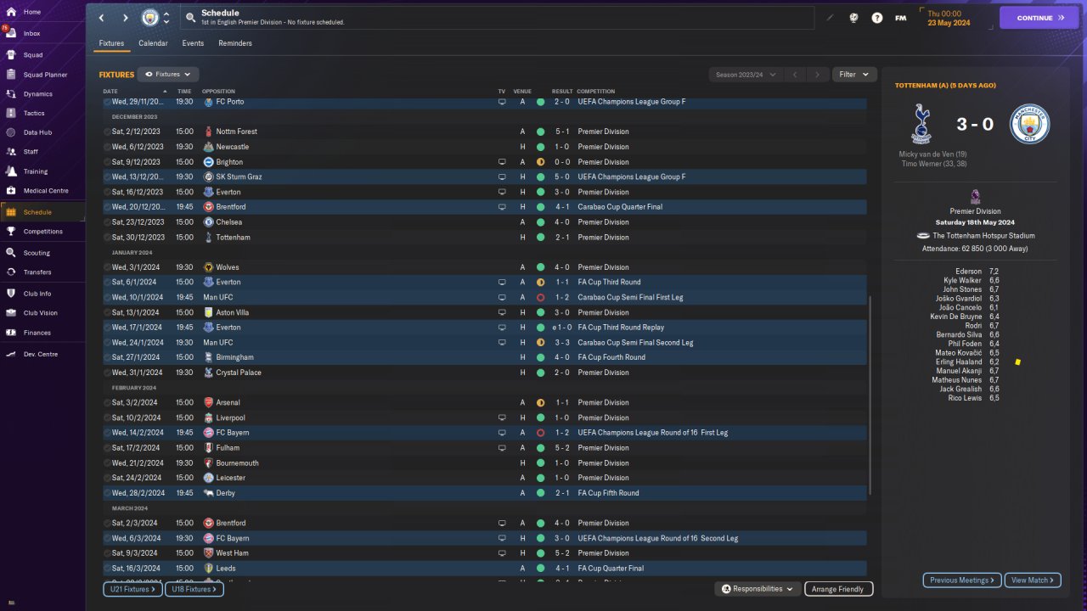1087x611 pixels.
Task: Click the Continue button
Action: pos(1040,18)
